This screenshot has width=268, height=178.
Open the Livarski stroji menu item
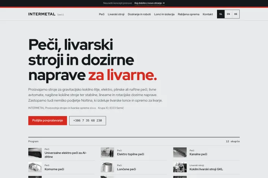tap(116, 14)
